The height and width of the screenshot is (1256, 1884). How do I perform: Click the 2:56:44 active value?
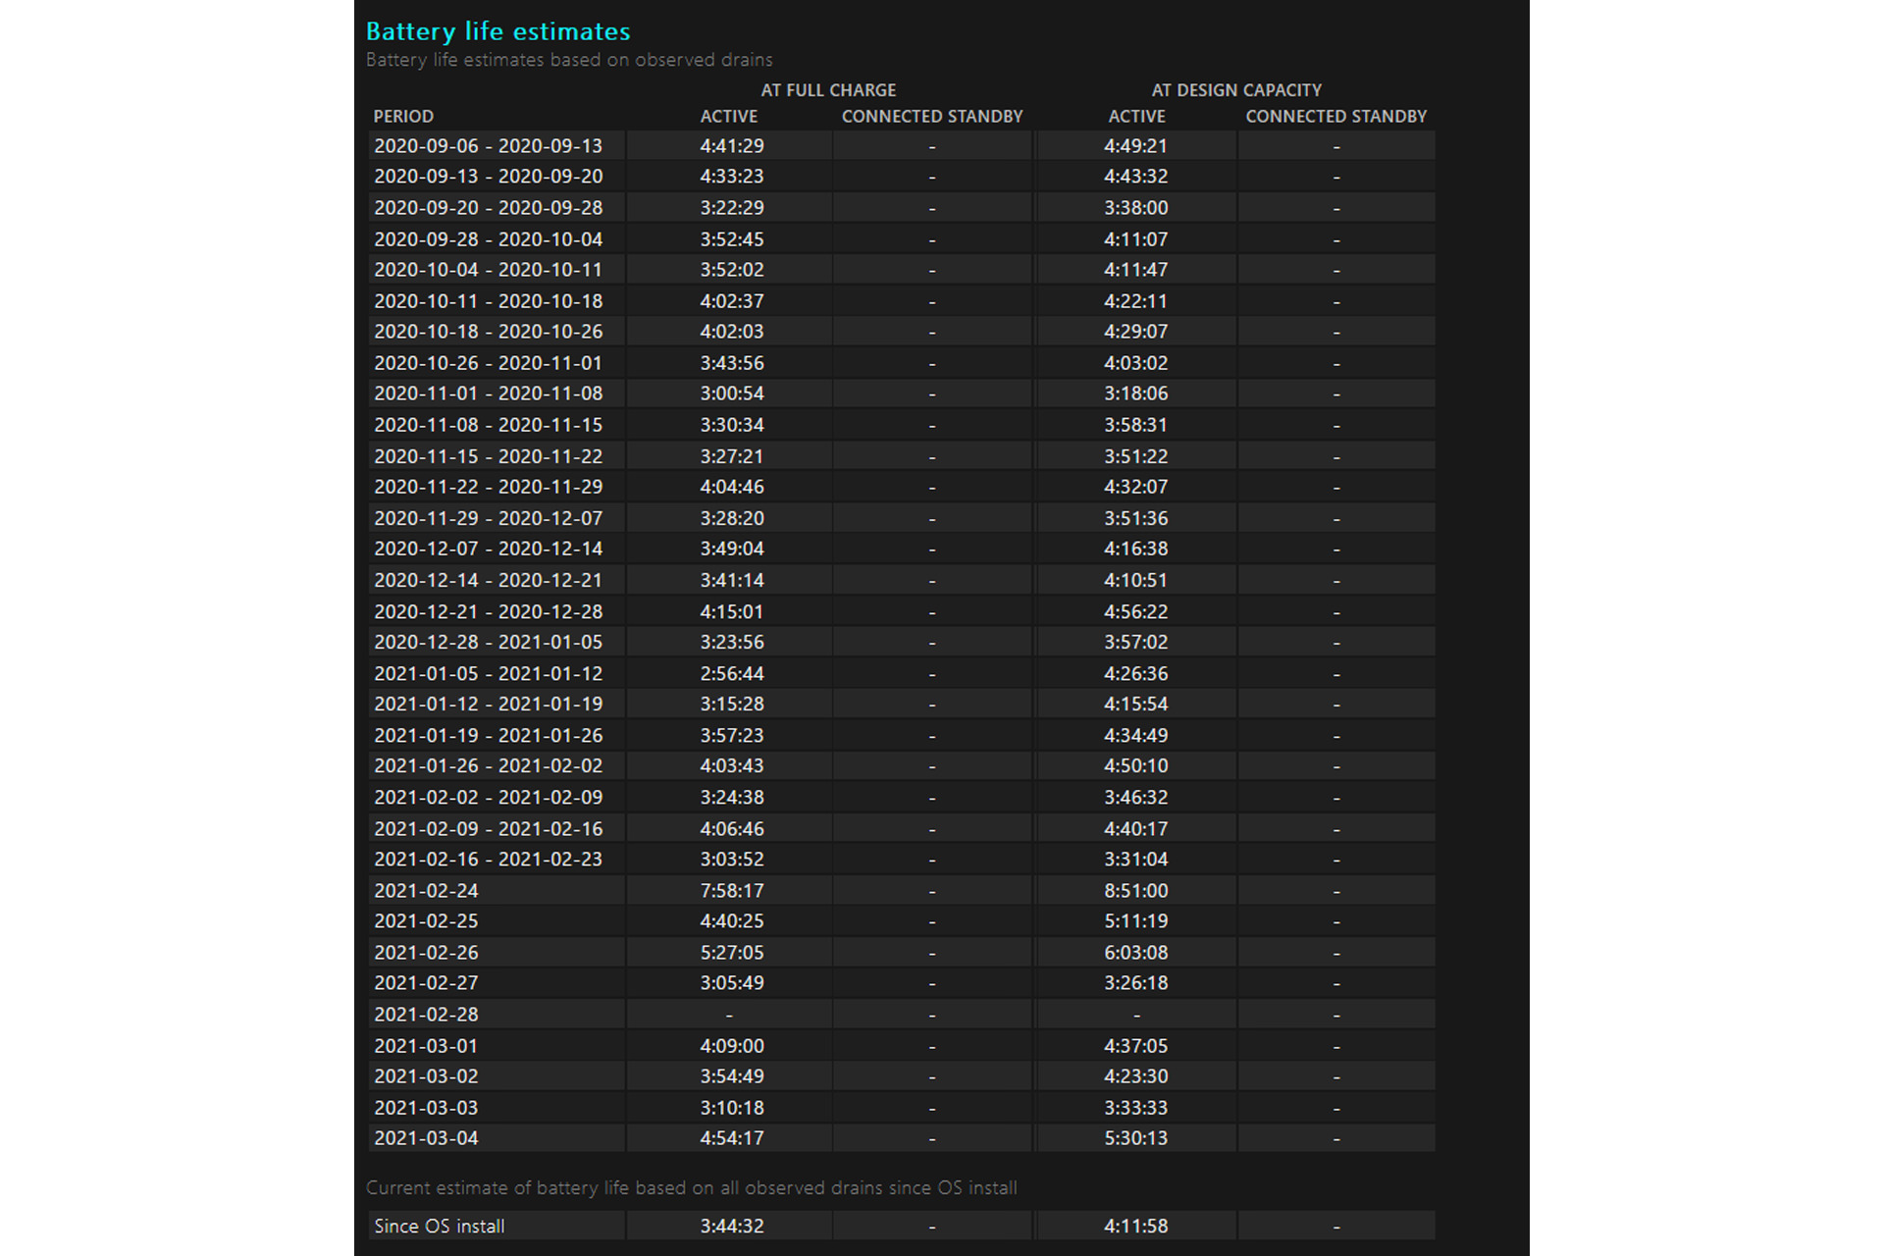(731, 673)
